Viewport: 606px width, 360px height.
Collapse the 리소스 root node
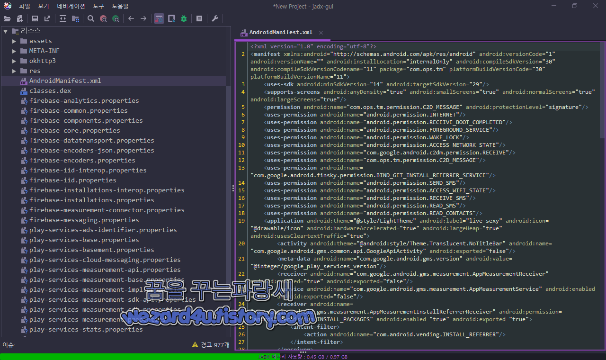tap(5, 31)
